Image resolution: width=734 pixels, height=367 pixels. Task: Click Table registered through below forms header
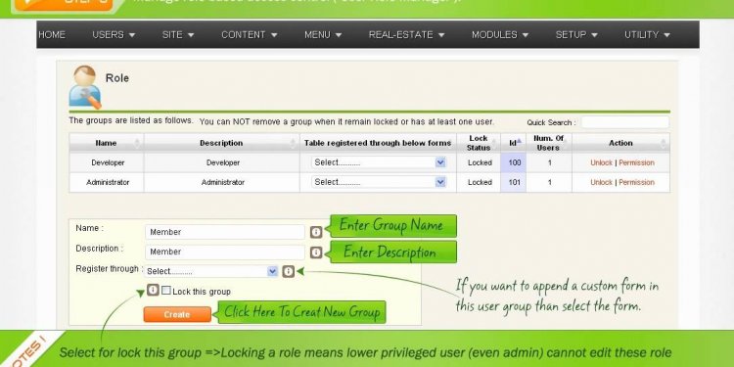pos(378,143)
